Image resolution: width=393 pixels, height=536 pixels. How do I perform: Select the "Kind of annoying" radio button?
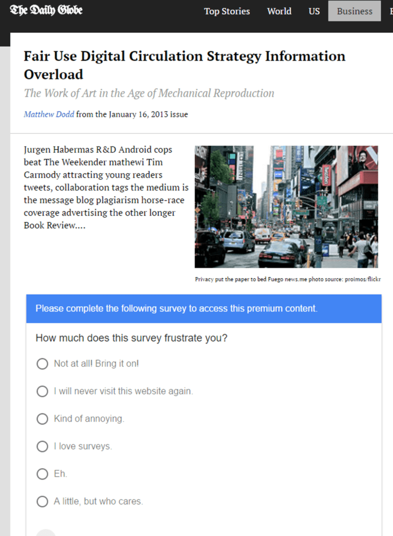click(42, 419)
